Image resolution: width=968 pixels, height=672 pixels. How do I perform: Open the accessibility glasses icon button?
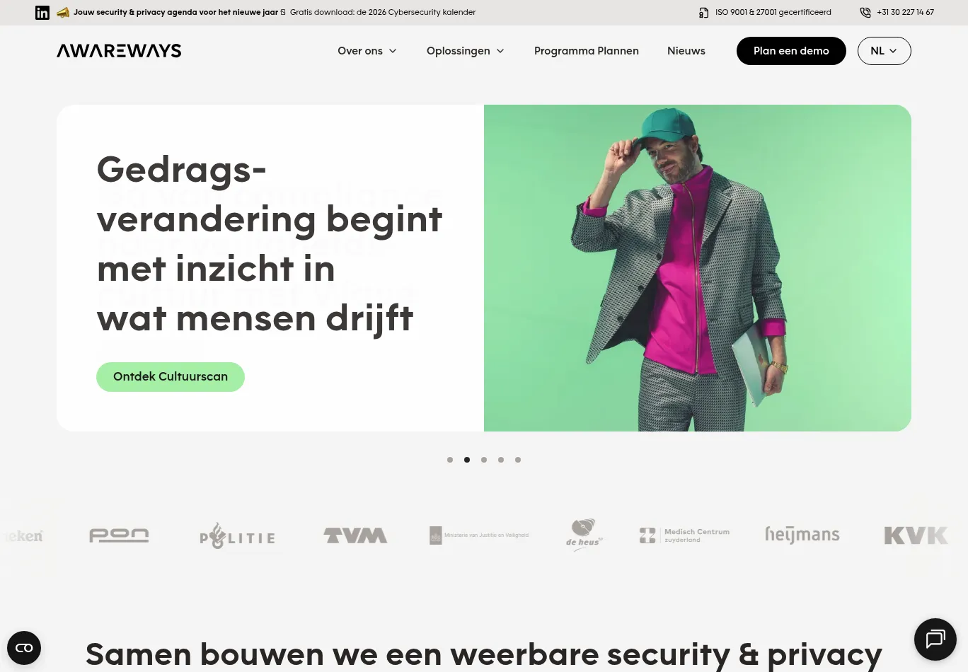point(24,648)
